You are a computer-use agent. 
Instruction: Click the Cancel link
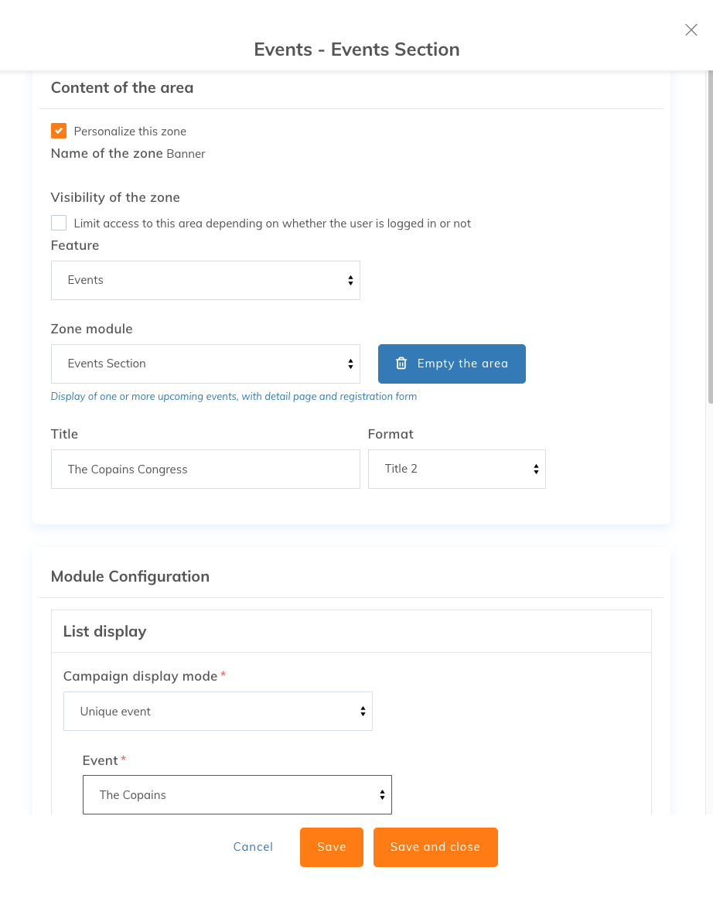click(x=253, y=847)
